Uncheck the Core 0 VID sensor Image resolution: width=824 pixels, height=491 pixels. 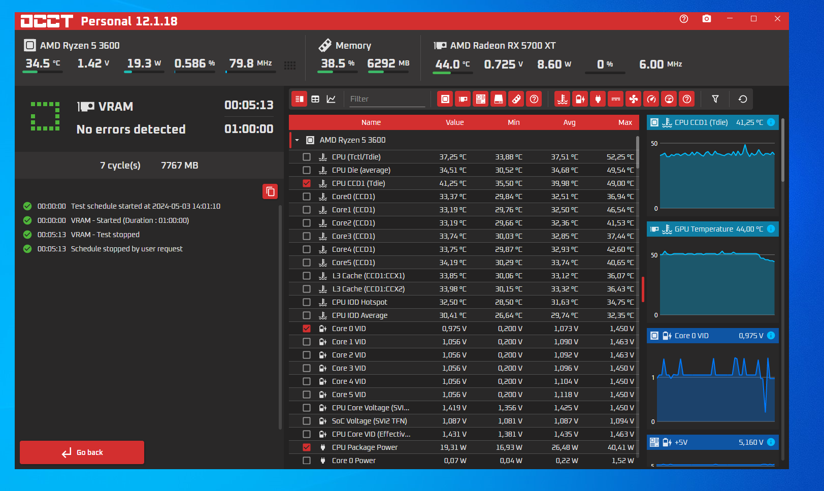[307, 329]
